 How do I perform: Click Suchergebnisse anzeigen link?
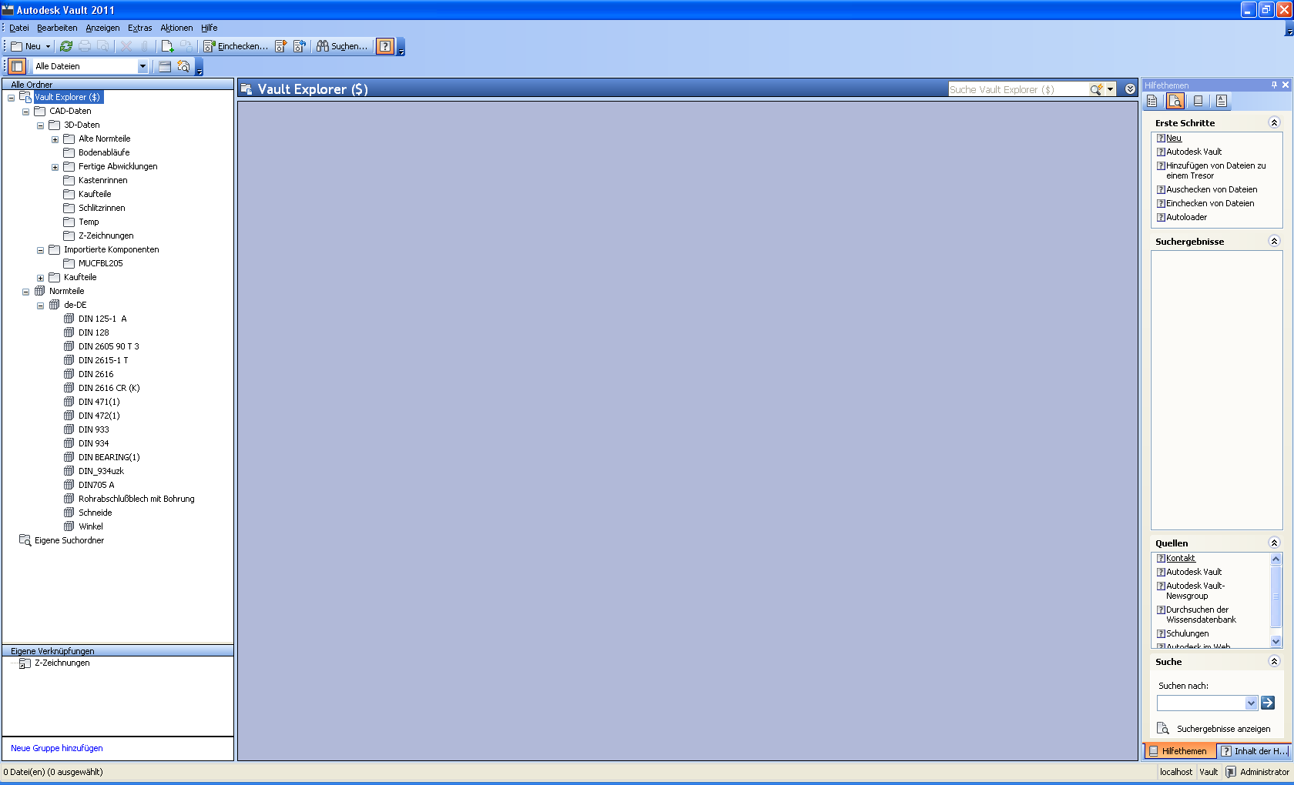coord(1223,729)
